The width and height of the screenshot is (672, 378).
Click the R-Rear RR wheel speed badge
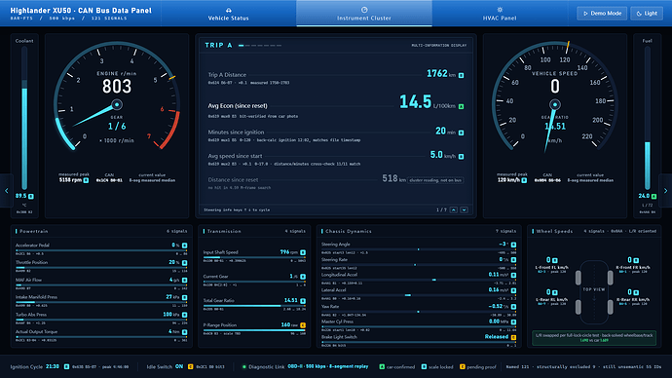tap(636, 292)
